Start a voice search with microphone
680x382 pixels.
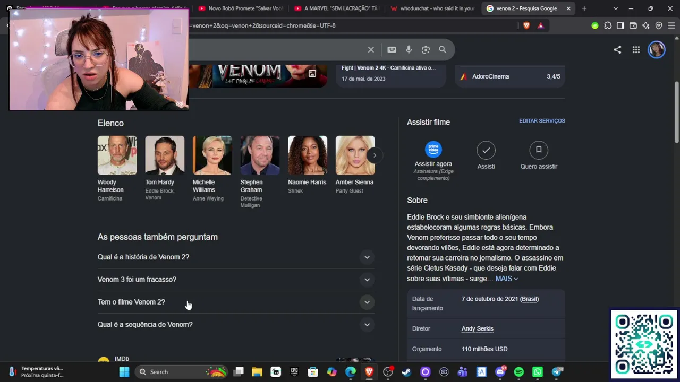409,50
